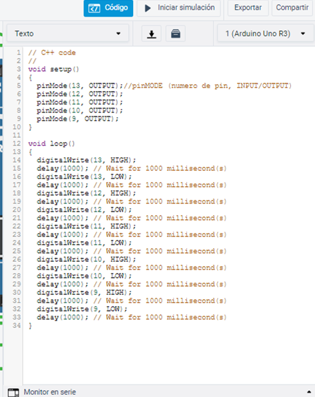Click 'digitalWrite(10, HIGH);' on line 26
The image size is (315, 397).
pyautogui.click(x=86, y=260)
